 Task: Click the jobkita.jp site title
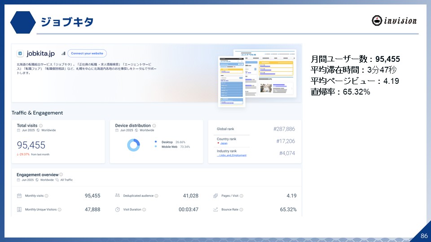[x=41, y=53]
